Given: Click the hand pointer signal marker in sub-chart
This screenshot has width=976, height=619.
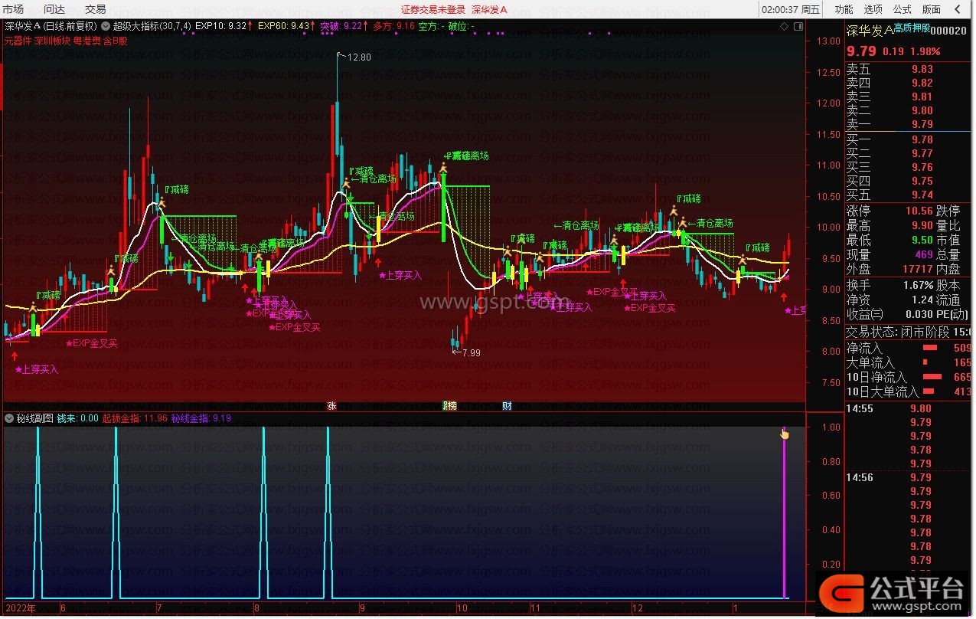Looking at the screenshot, I should click(784, 434).
